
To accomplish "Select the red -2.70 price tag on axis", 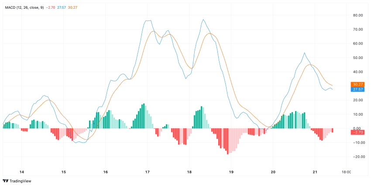I will pos(358,132).
